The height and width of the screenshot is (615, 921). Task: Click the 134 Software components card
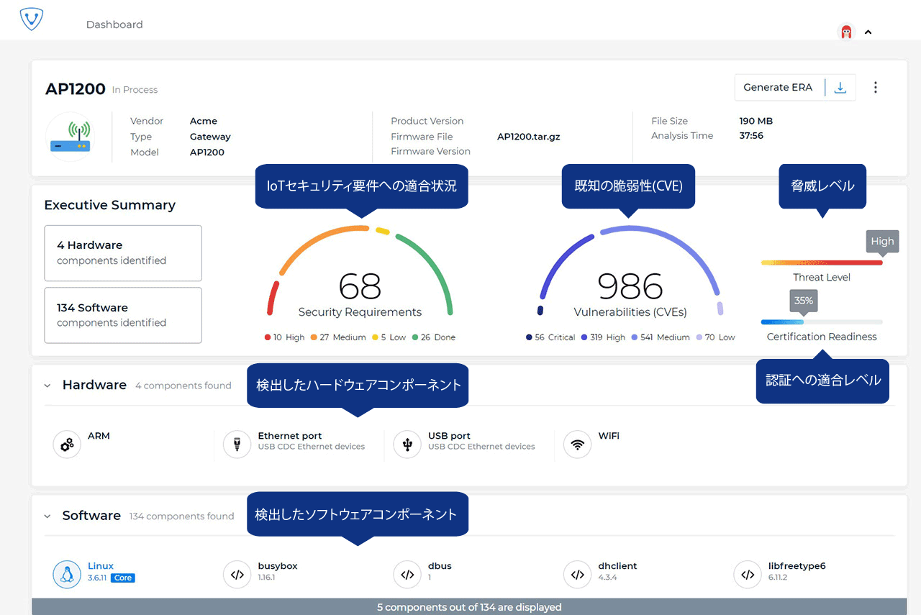(123, 315)
